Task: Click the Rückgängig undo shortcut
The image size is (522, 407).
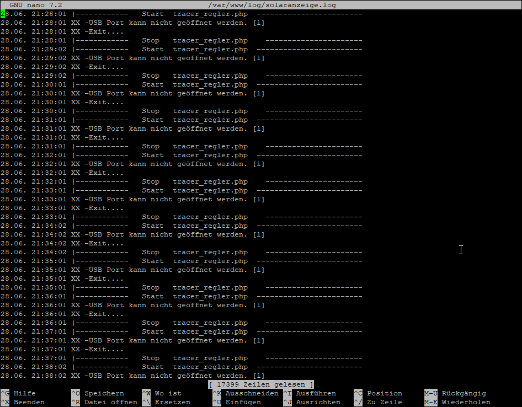Action: click(x=464, y=393)
